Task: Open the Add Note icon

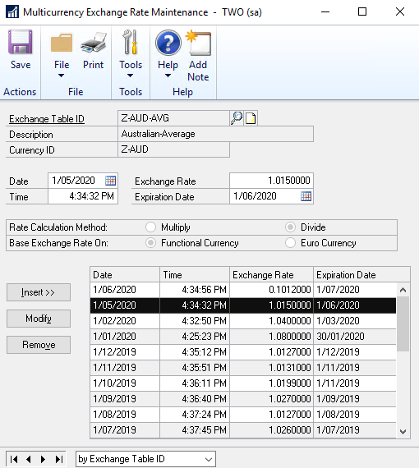Action: [198, 43]
